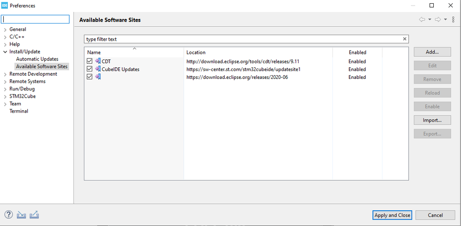Open the back history dropdown arrow
Screen dimensions: 461x226
[x=430, y=19]
